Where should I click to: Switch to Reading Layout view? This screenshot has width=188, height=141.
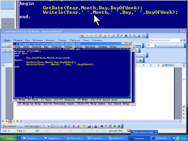[x=17, y=121]
